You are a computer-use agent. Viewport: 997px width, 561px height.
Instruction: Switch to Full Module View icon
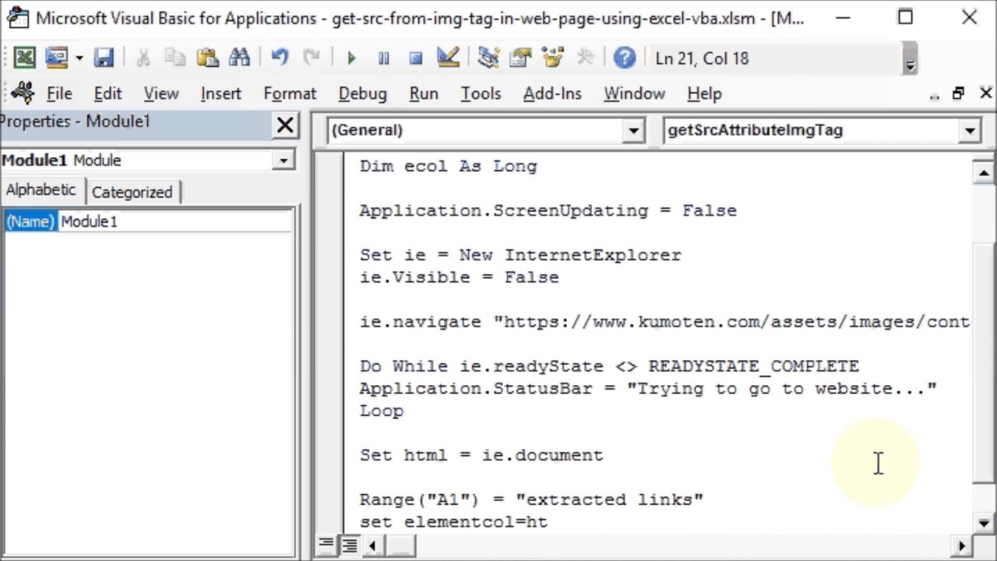pos(350,545)
